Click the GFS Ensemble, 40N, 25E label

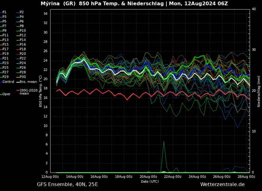67,184
